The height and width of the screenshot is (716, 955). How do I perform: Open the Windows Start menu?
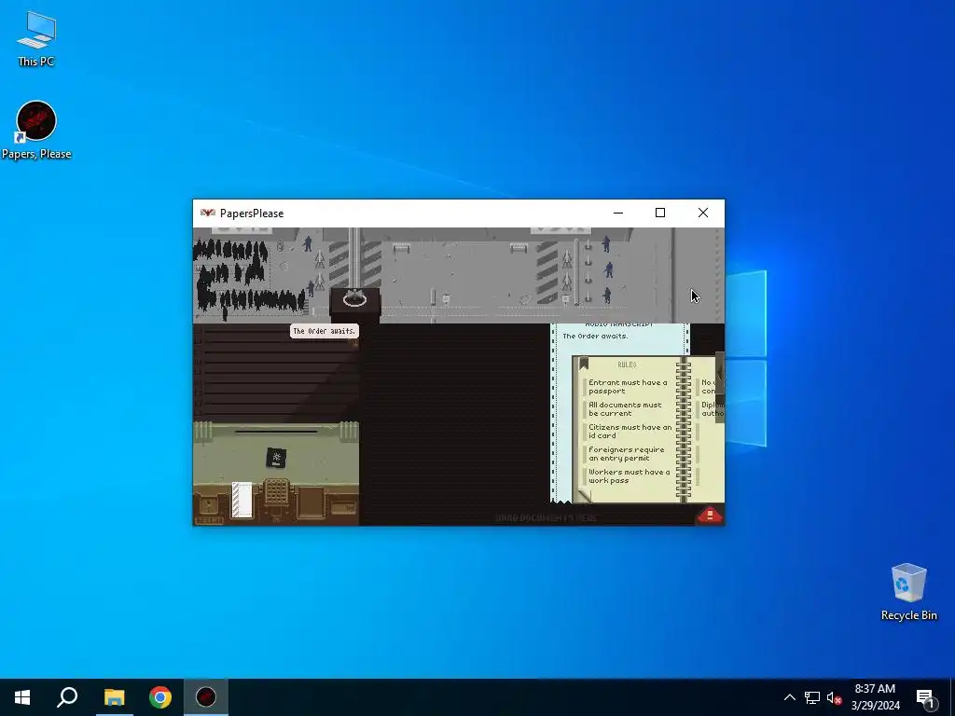[x=22, y=697]
